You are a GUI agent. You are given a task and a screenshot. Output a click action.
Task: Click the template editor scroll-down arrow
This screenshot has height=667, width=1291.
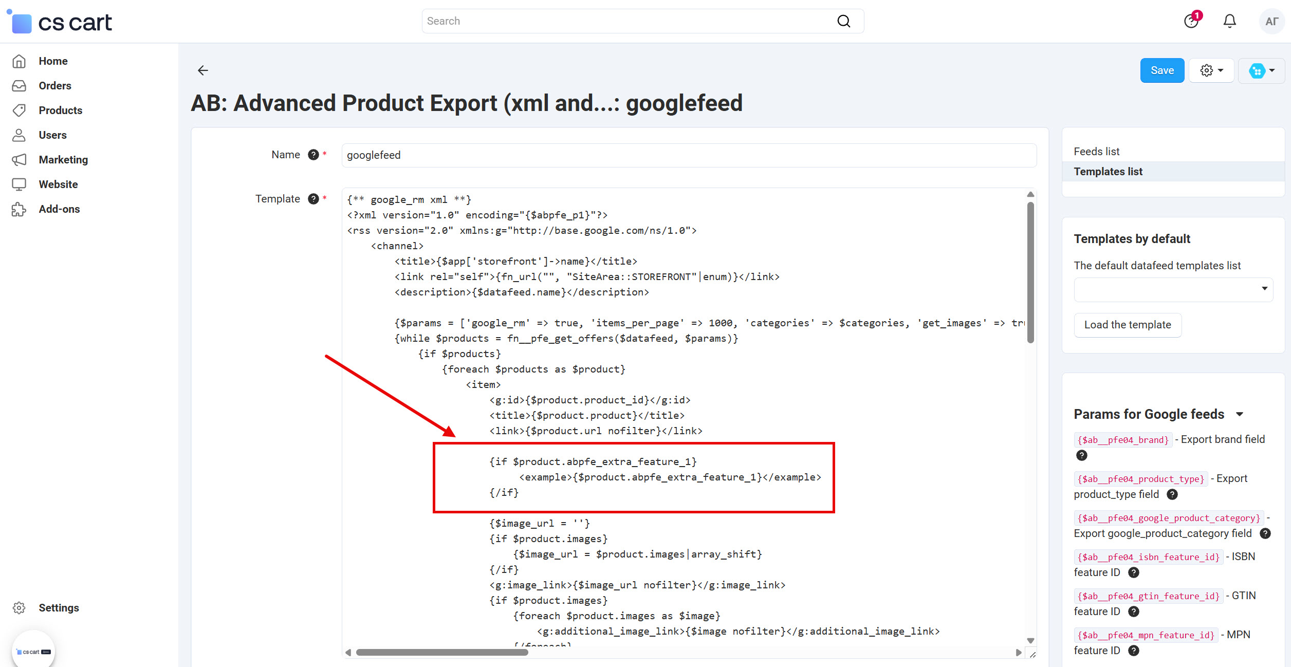(1030, 641)
